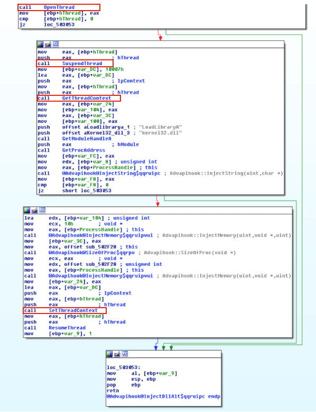This screenshot has width=316, height=412.
Task: Click the graph group icon on InjectMemory block
Action: 42,210
